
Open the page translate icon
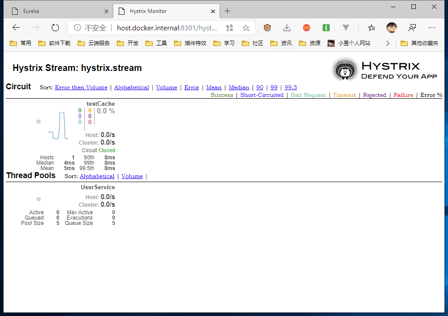click(x=230, y=28)
